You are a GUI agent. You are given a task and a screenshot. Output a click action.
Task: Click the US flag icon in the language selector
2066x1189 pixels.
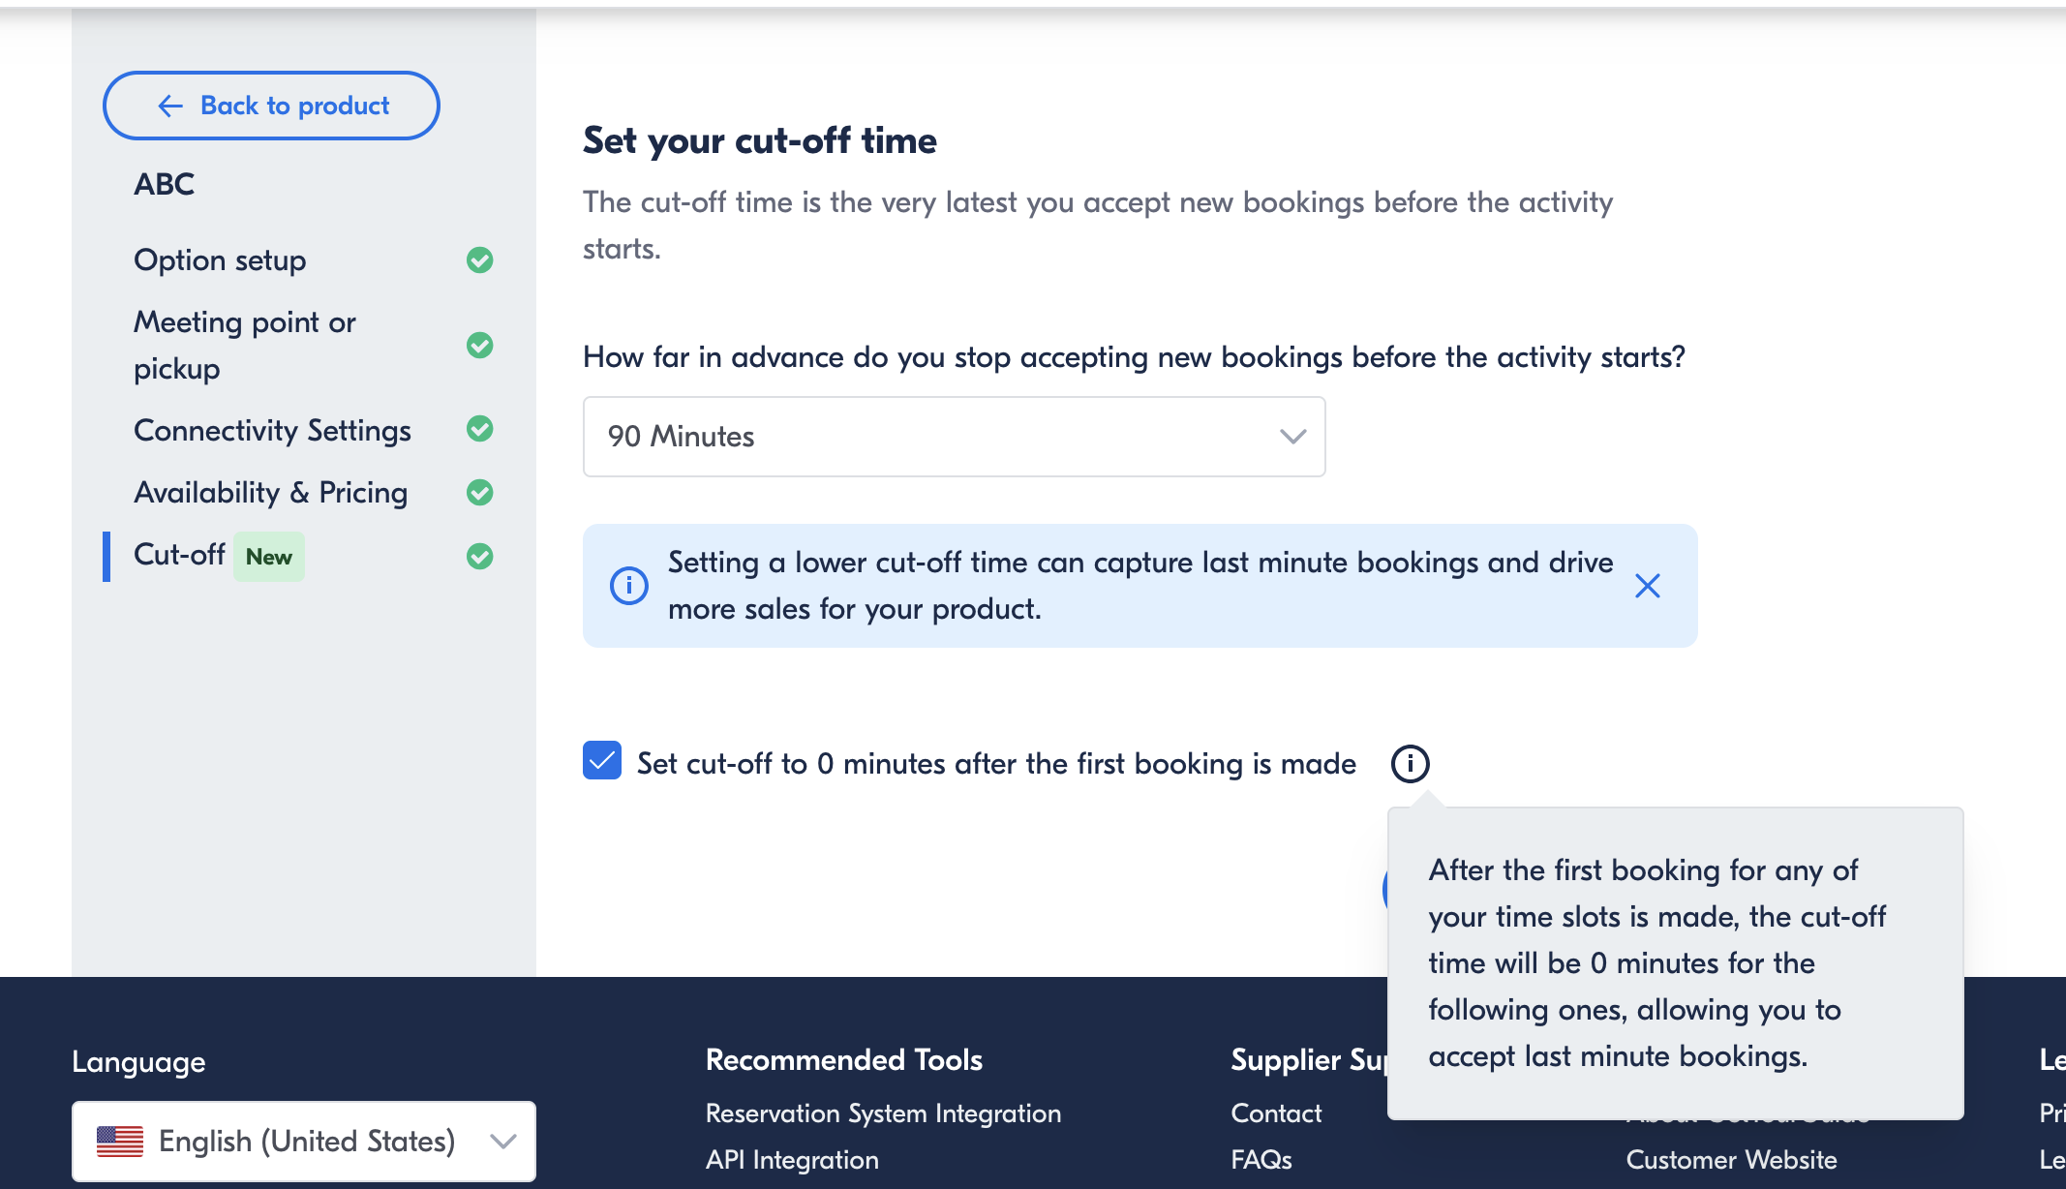click(118, 1141)
